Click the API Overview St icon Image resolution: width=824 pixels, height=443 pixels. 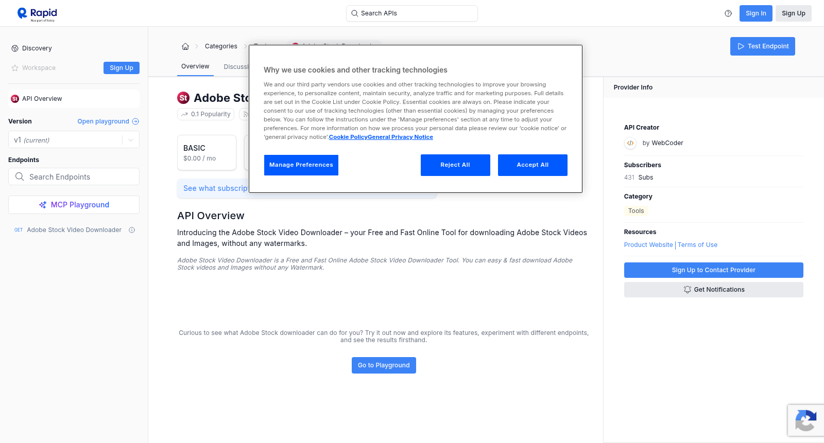15,99
